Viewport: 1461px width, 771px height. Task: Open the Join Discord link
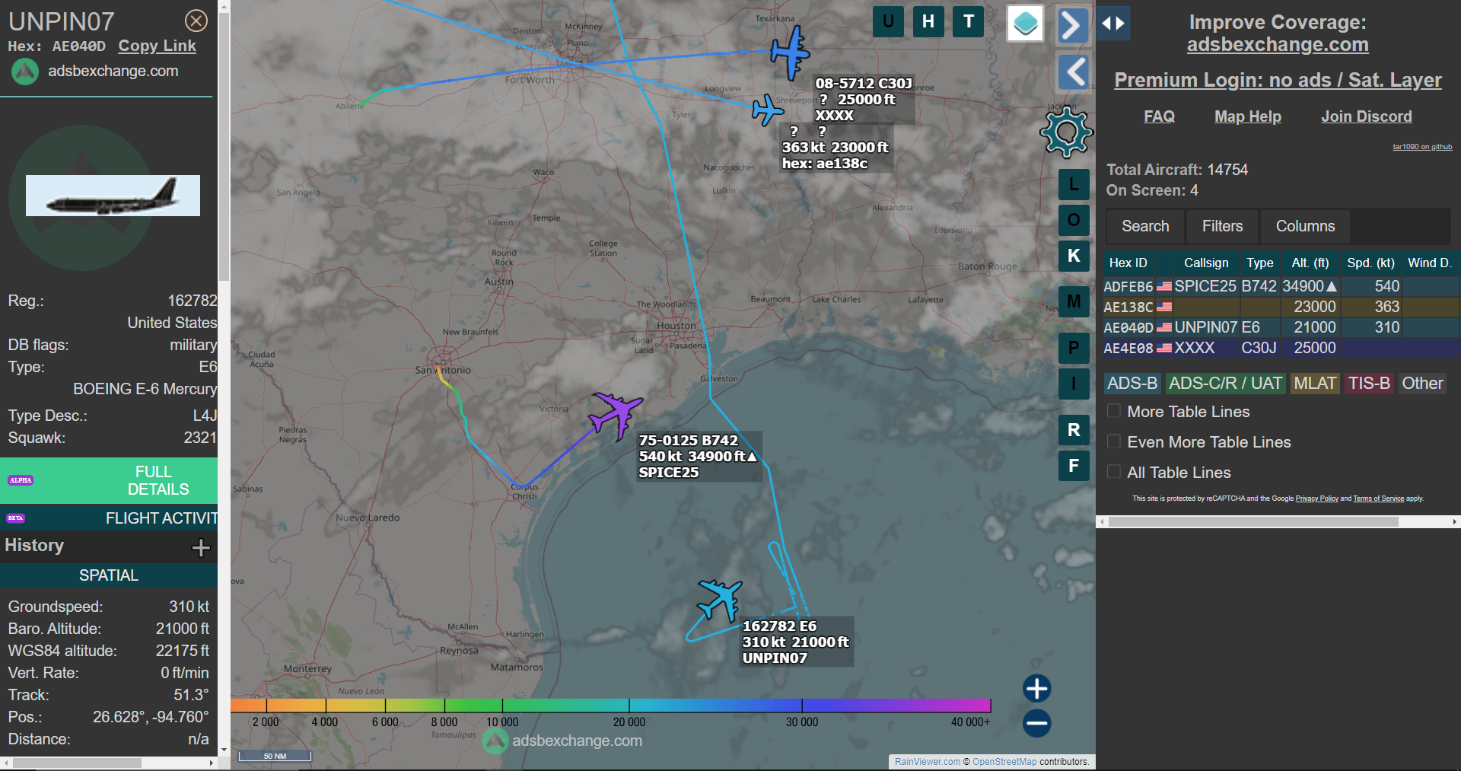(x=1366, y=116)
